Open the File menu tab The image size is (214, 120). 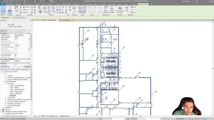(x=2, y=4)
